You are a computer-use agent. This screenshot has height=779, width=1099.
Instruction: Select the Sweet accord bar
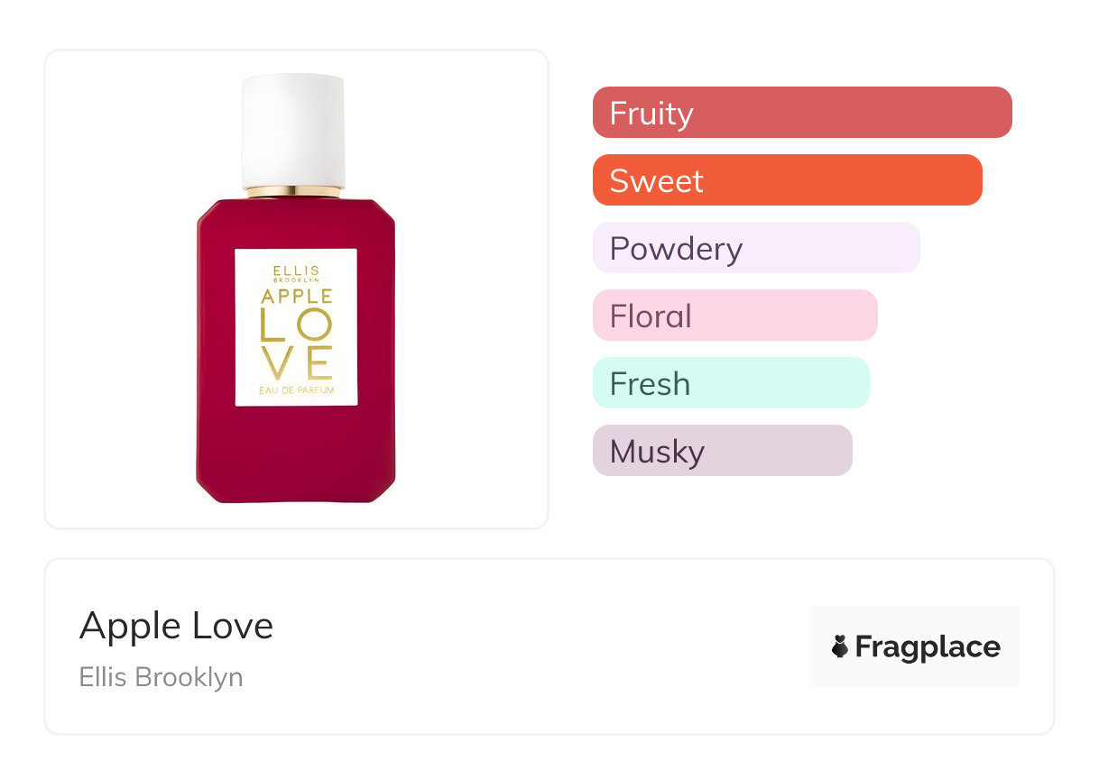[787, 180]
